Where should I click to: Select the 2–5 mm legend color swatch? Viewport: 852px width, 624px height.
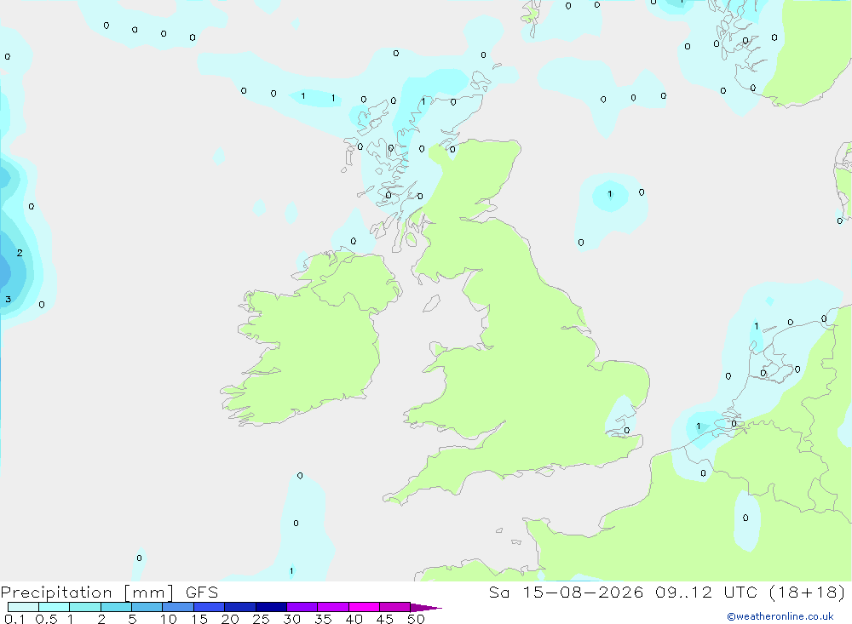point(116,607)
